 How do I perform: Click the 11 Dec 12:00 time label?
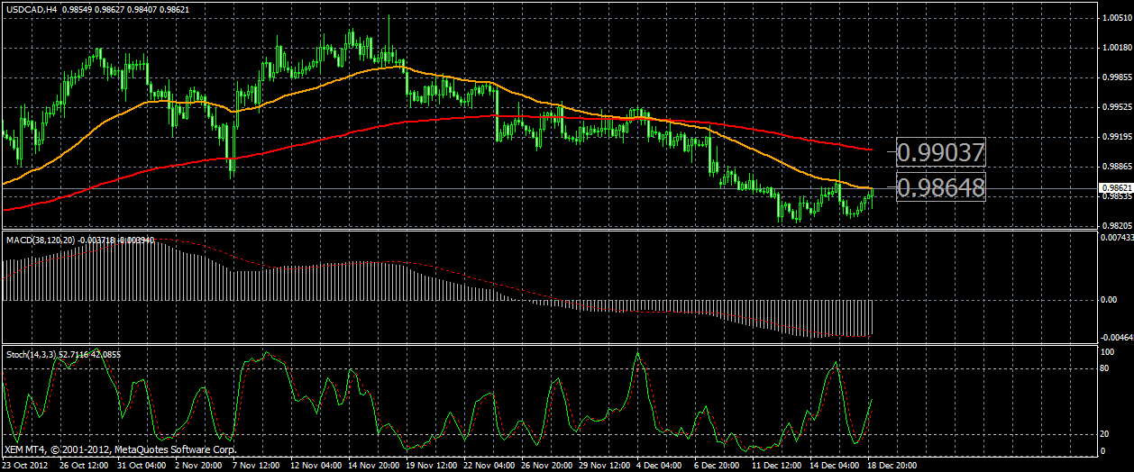(778, 465)
